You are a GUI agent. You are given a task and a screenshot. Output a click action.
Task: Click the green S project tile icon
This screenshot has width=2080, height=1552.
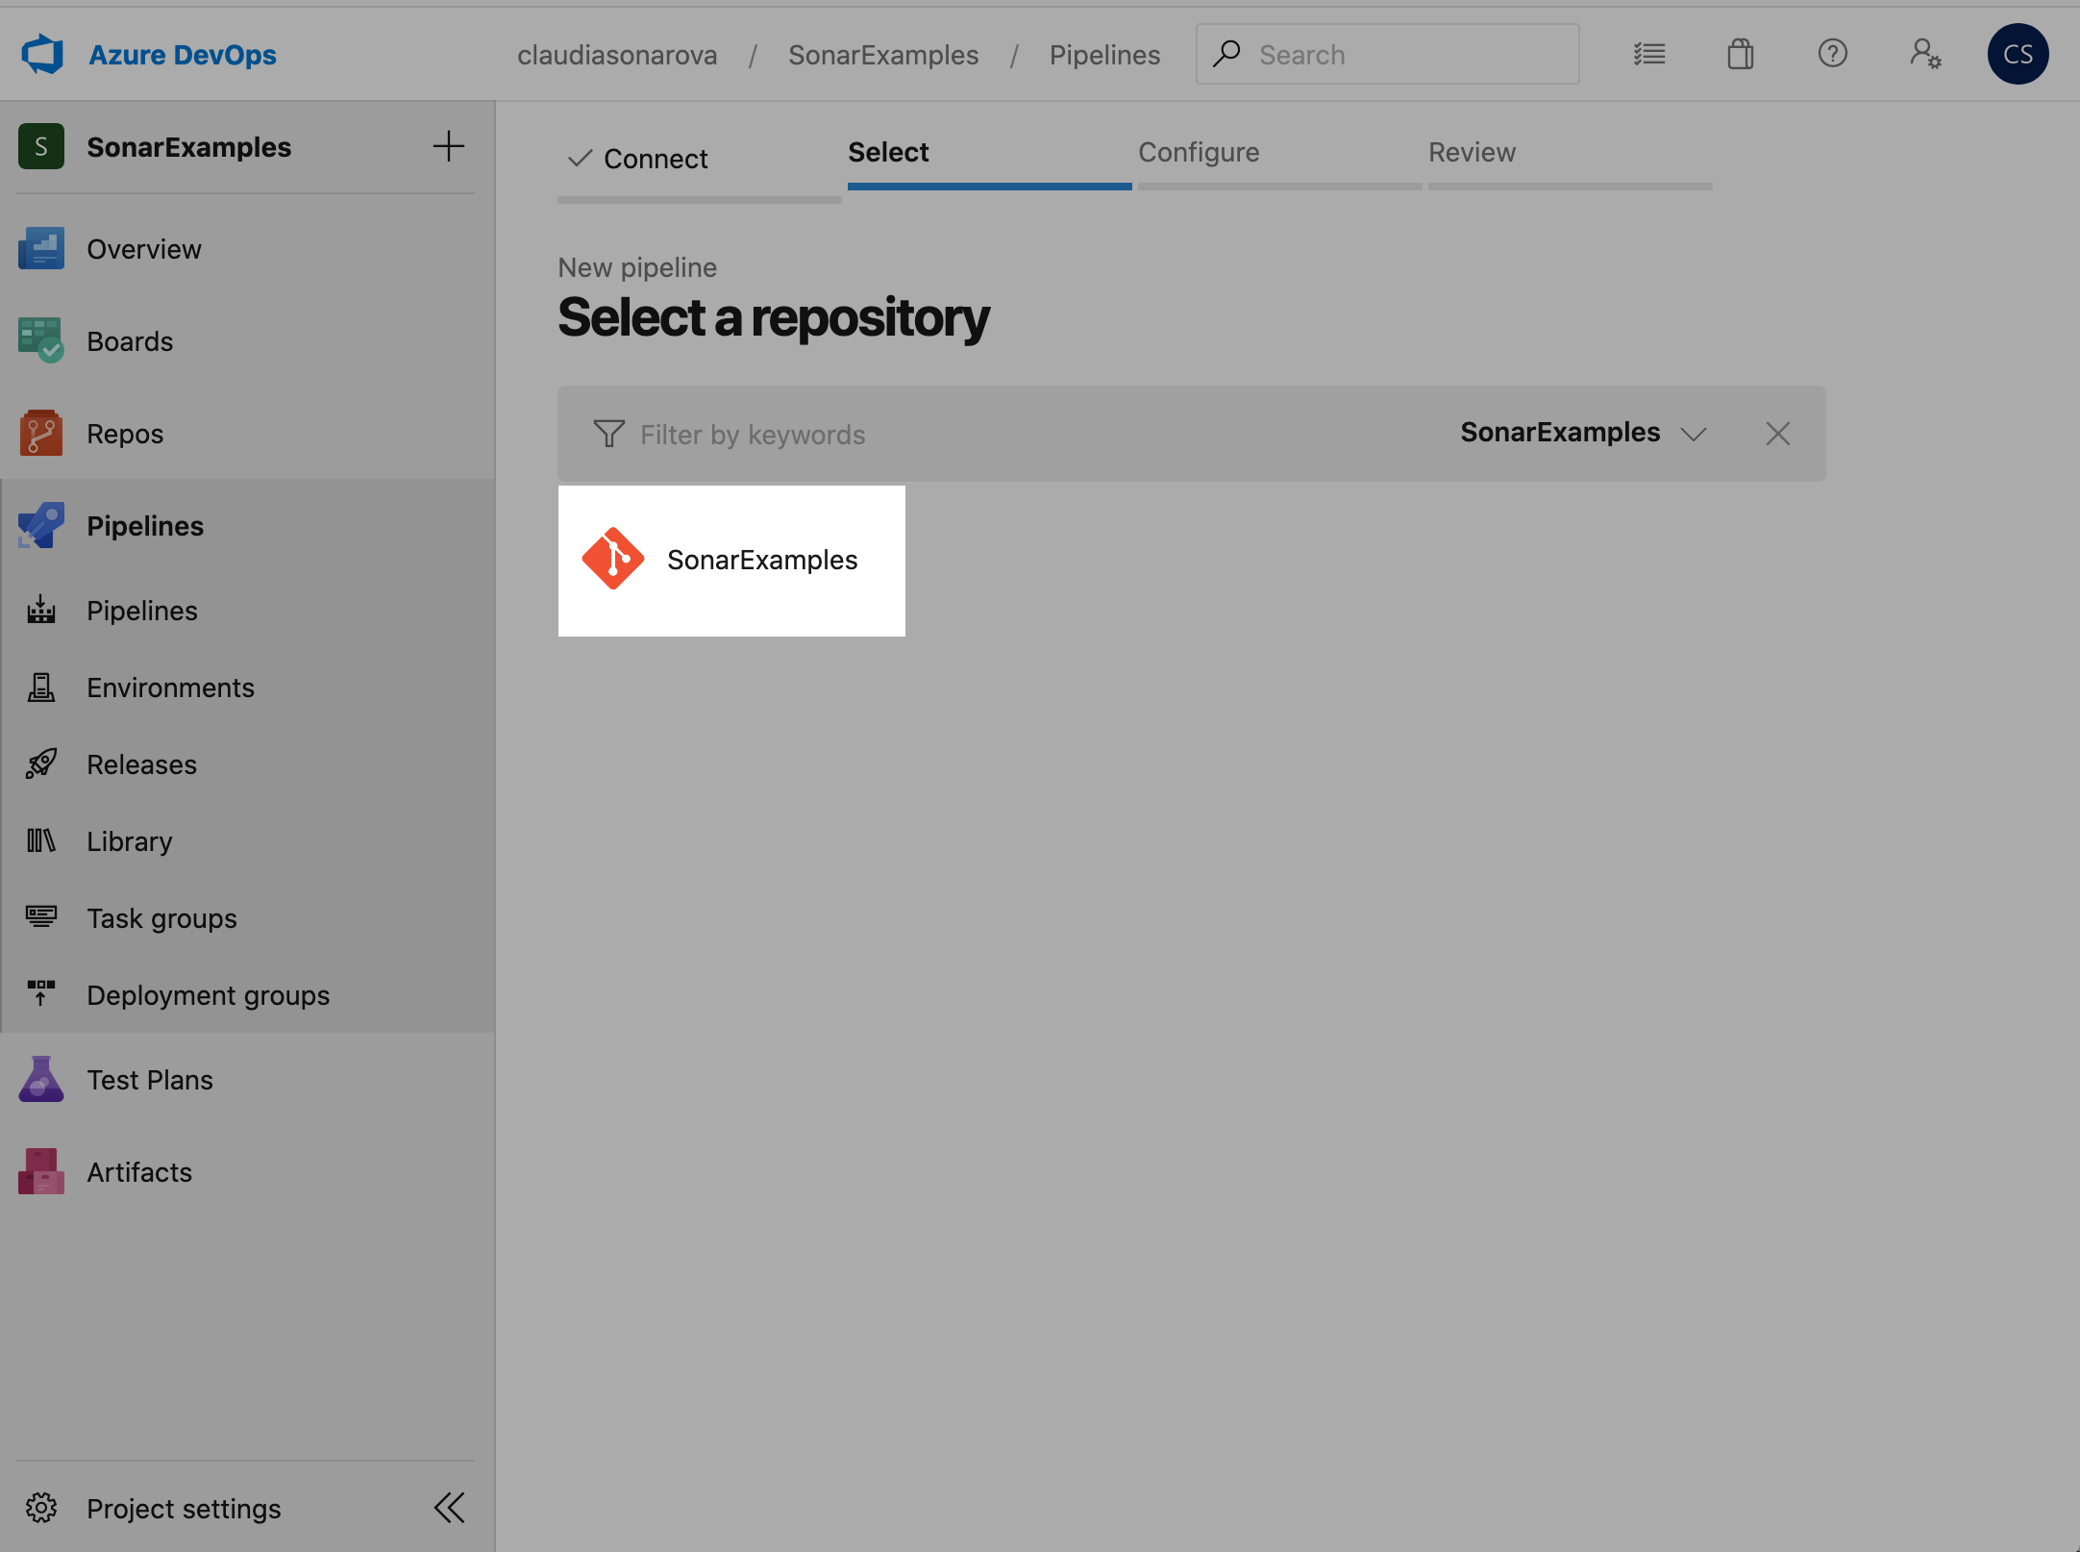click(x=41, y=146)
